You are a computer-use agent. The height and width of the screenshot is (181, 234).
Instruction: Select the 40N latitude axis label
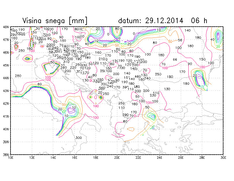click(x=6, y=129)
